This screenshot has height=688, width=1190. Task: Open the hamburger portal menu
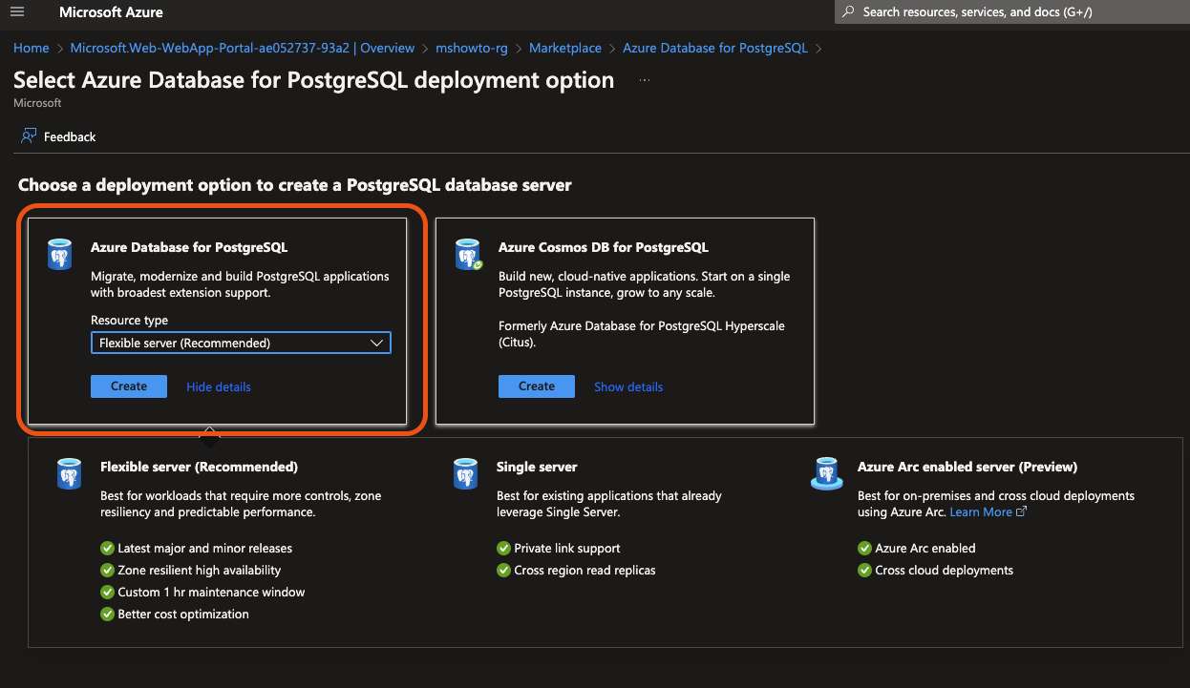coord(17,12)
